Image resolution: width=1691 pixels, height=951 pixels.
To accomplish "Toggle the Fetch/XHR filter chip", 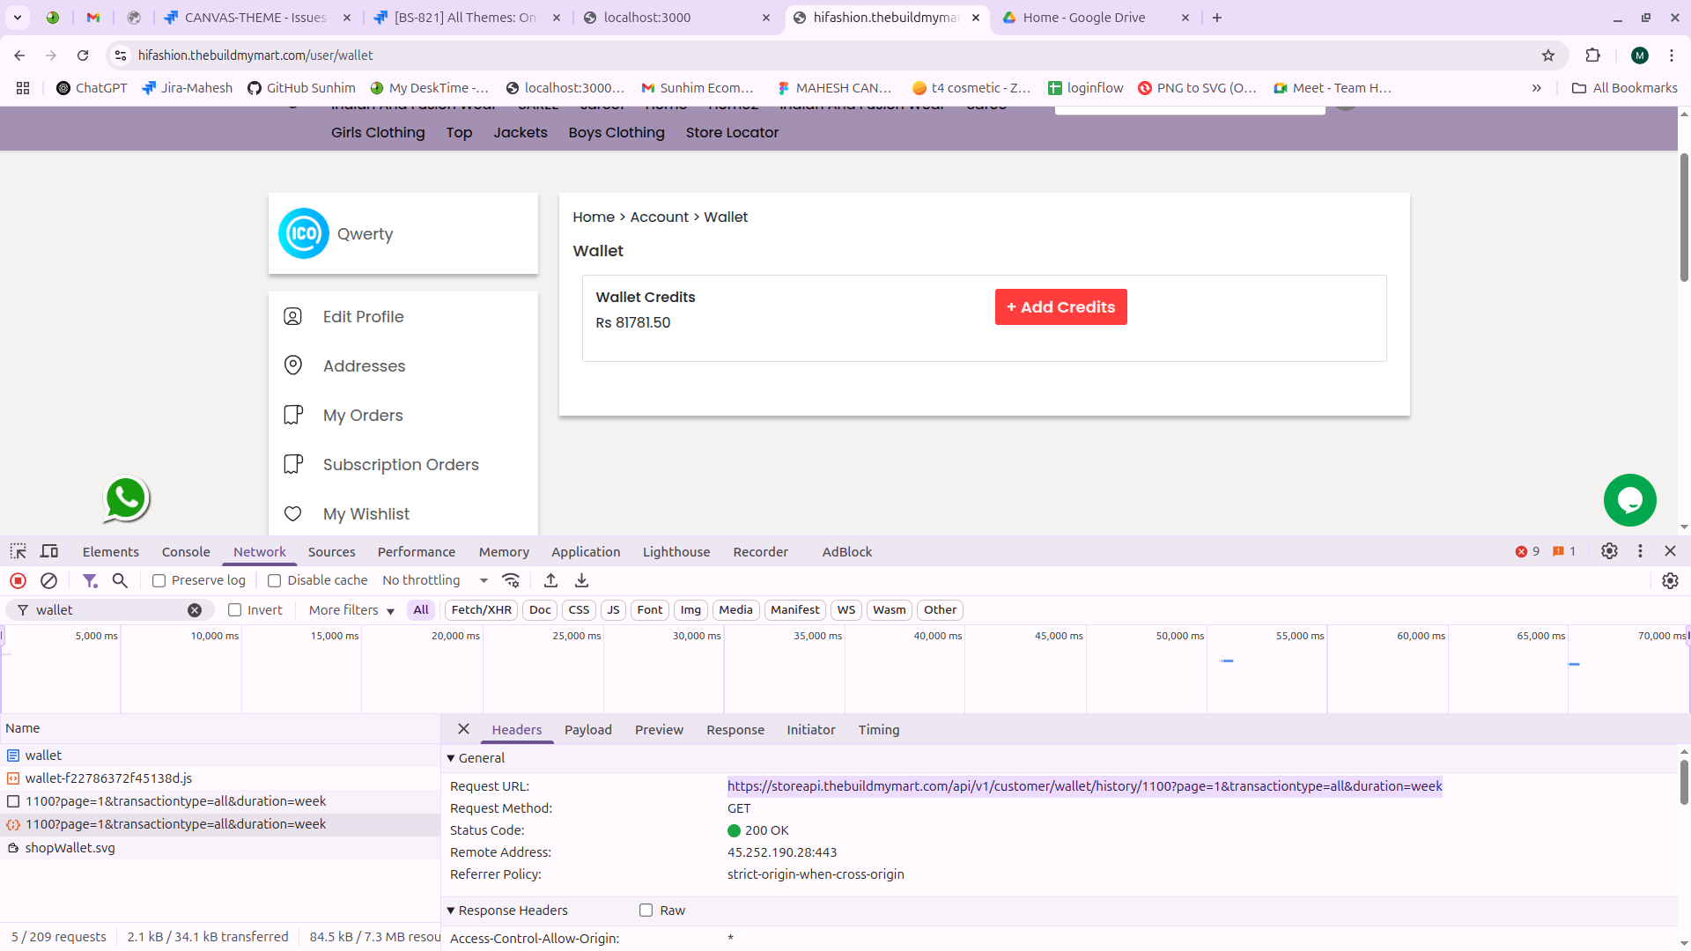I will 481,610.
